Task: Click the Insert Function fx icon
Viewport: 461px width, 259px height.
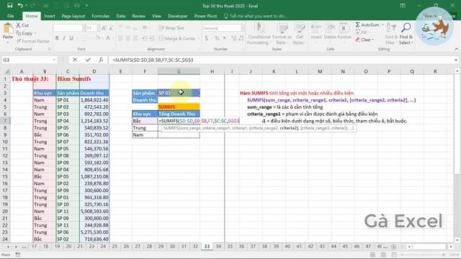Action: coord(101,60)
